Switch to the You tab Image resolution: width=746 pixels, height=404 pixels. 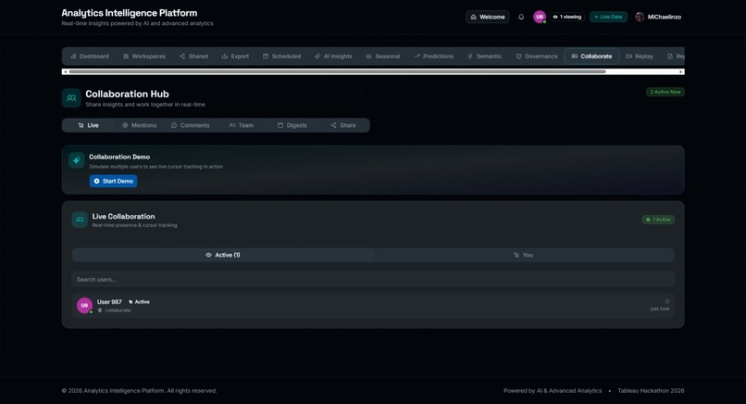point(523,255)
